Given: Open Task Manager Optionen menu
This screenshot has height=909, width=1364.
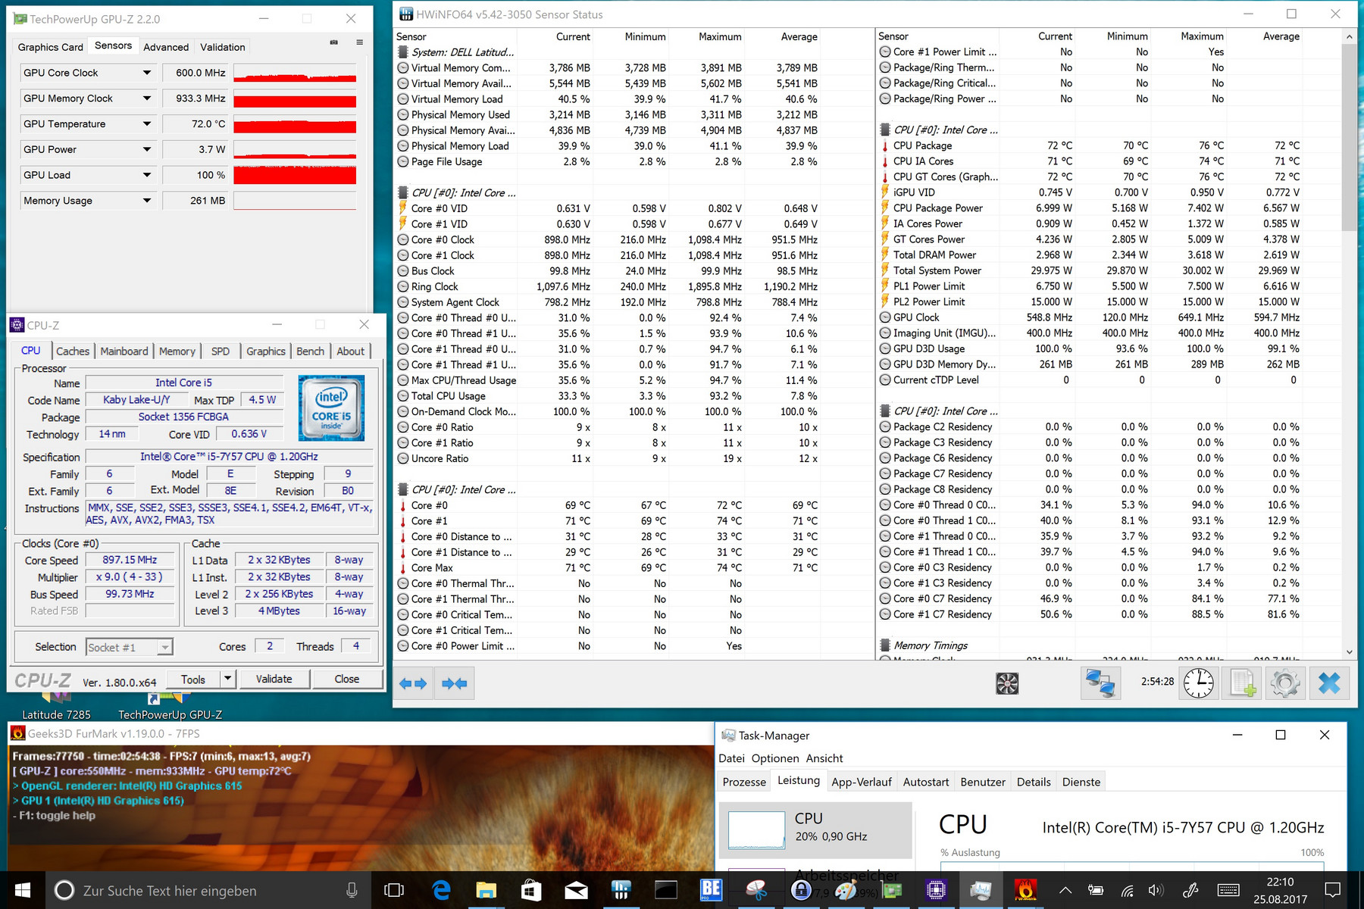Looking at the screenshot, I should pos(775,758).
